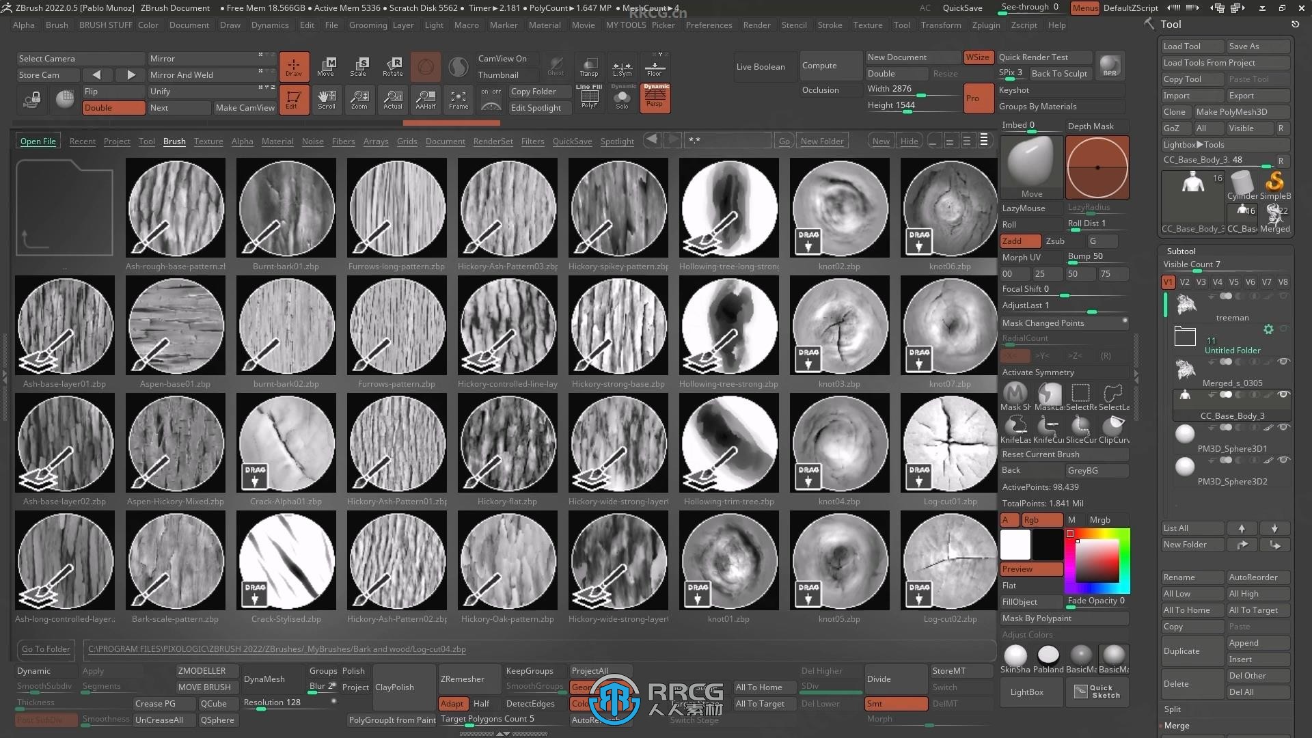Open the Render menu item

[x=755, y=25]
